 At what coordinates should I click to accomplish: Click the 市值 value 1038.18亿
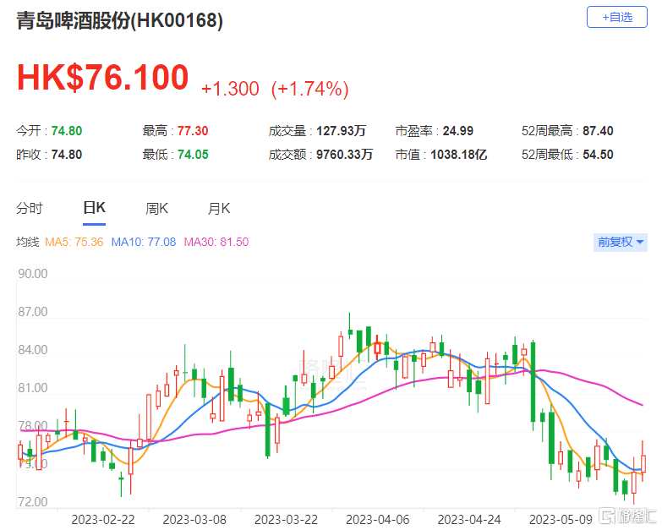point(459,155)
